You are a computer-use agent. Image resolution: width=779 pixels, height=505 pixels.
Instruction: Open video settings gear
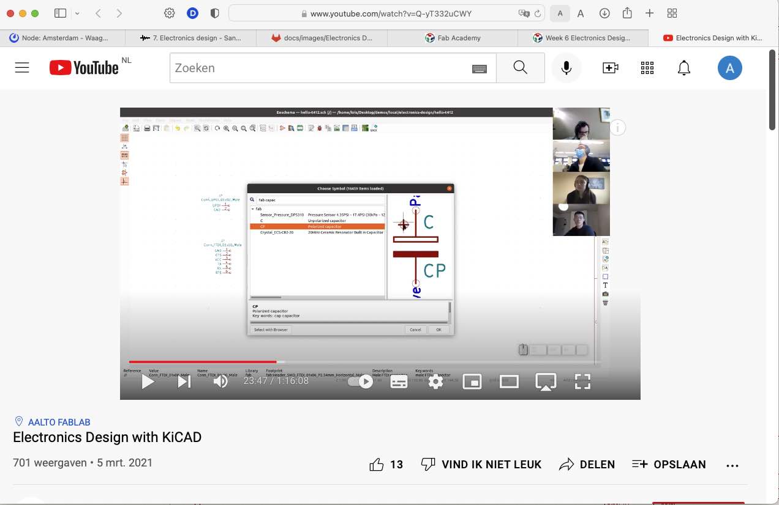tap(435, 382)
